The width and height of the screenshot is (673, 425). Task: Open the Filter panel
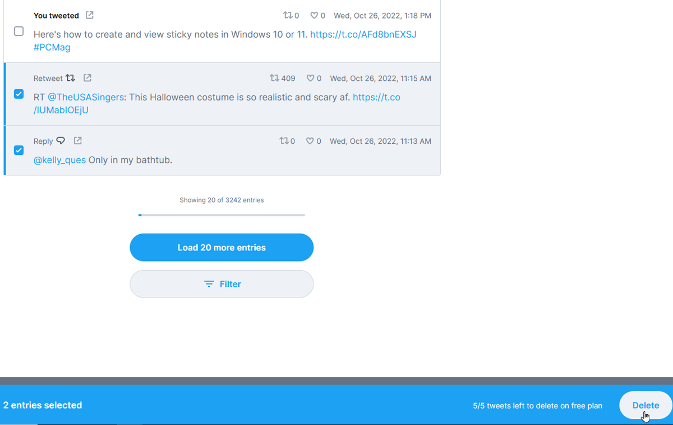coord(222,284)
